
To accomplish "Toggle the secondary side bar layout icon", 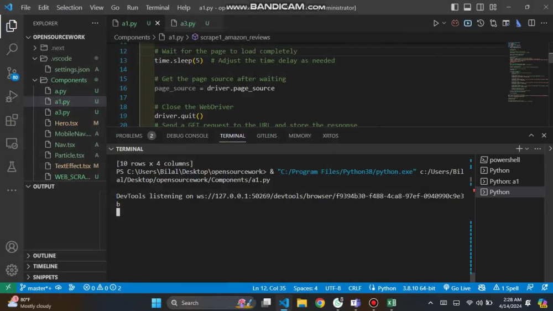I will pos(480,7).
